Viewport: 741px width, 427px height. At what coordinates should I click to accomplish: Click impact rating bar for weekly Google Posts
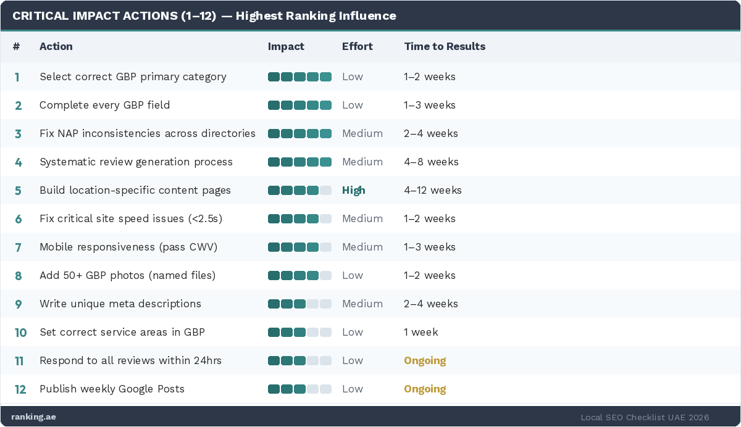tap(299, 389)
